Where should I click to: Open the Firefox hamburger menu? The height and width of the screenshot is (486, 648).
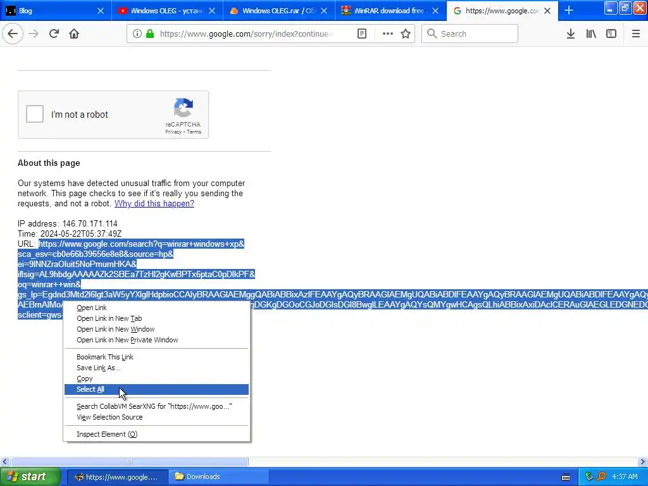tap(635, 34)
